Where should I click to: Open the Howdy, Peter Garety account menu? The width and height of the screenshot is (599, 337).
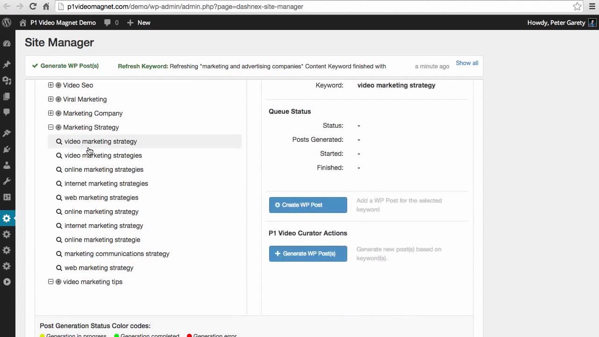(x=562, y=22)
